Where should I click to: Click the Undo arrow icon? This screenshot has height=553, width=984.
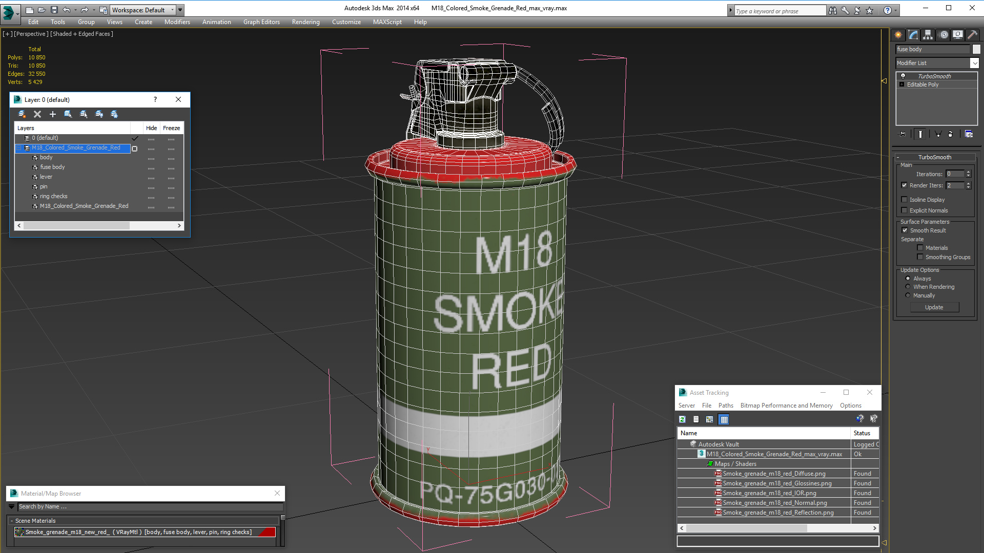pos(66,10)
